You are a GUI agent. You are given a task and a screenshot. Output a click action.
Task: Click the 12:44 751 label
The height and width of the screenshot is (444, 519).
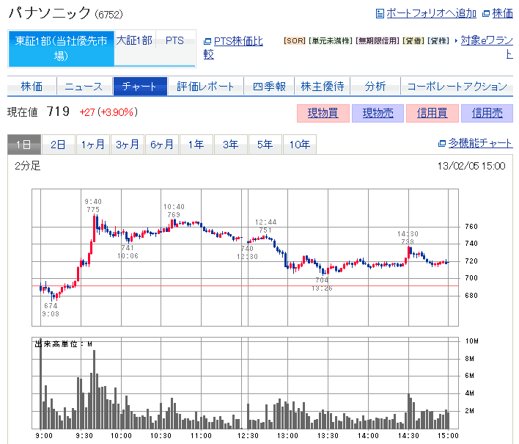[265, 226]
